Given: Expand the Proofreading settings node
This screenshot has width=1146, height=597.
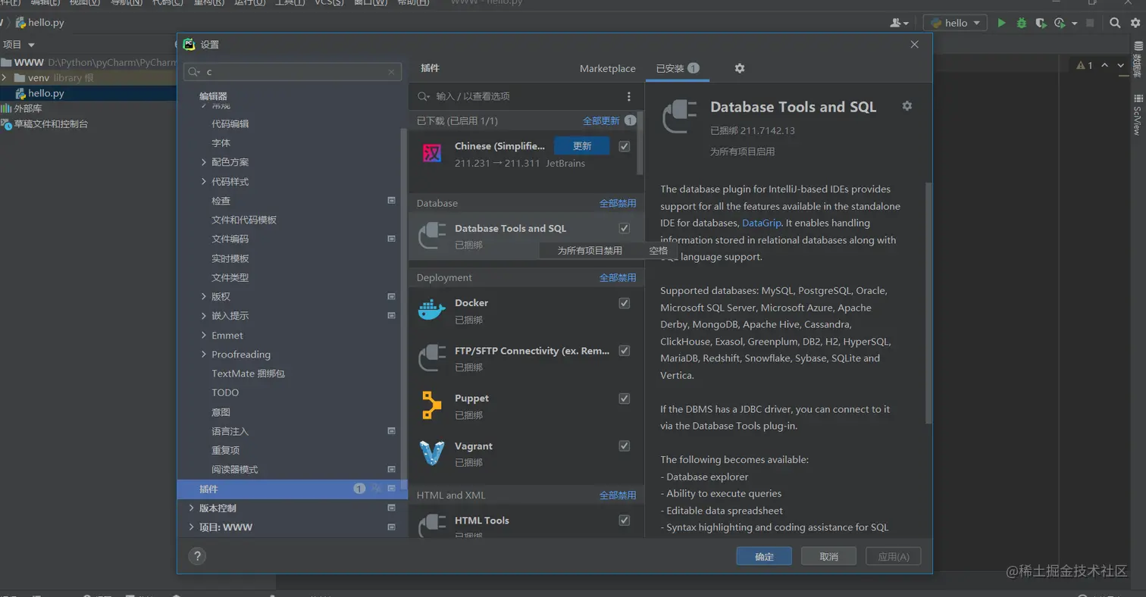Looking at the screenshot, I should 204,355.
